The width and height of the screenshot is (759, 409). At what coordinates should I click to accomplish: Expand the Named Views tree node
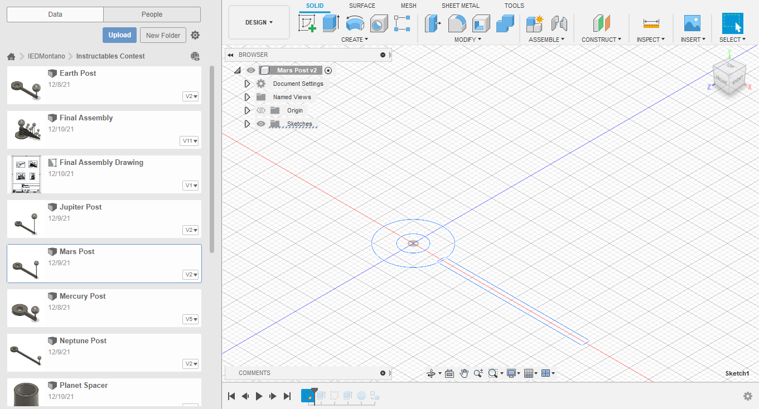(x=247, y=97)
